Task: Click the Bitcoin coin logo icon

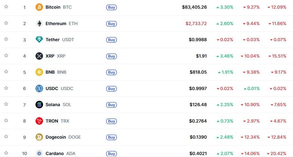Action: click(x=39, y=7)
